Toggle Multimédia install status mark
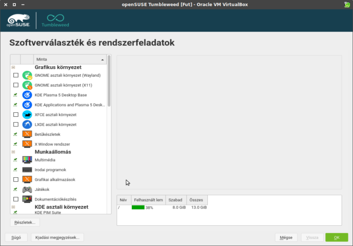The width and height of the screenshot is (353, 246). click(15, 160)
